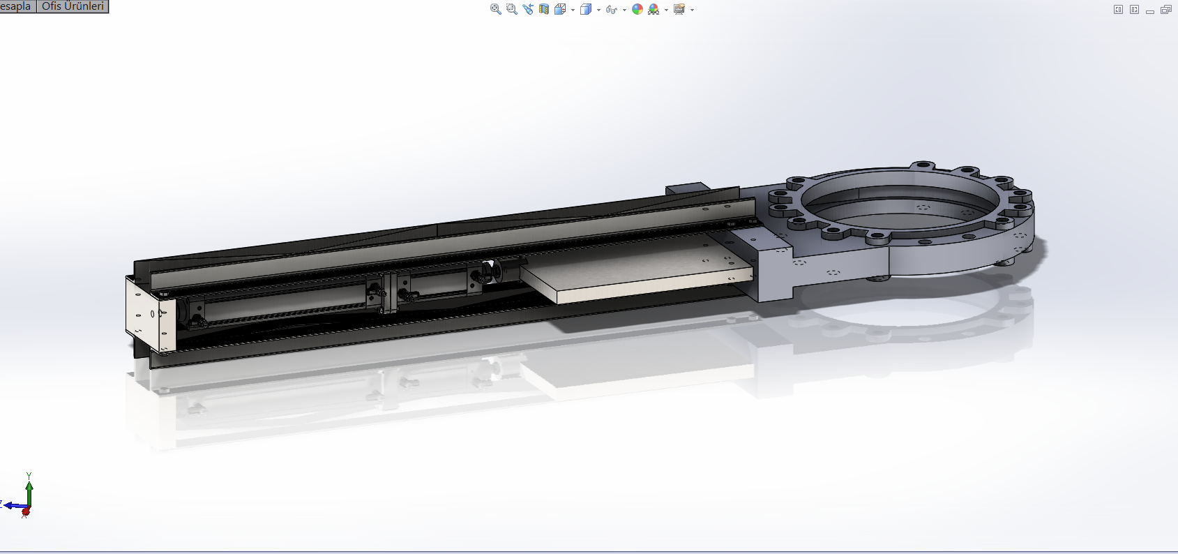Expand the Apply Scene dropdown arrow
This screenshot has height=554, width=1178.
666,10
